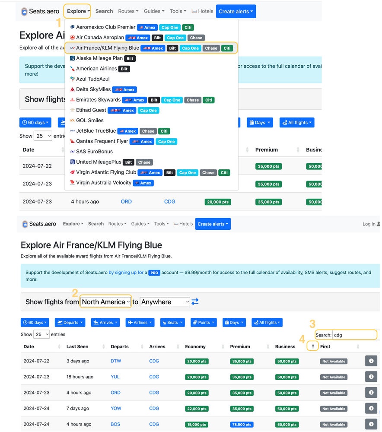Image resolution: width=382 pixels, height=432 pixels.
Task: Open the Tools menu on Flying Blue page
Action: tap(162, 224)
